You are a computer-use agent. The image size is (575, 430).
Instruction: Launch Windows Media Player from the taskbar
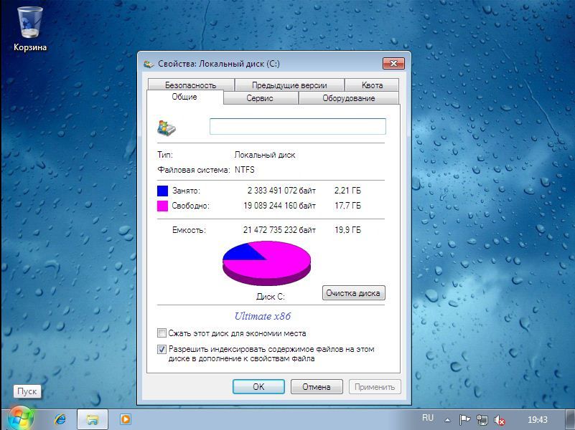pos(126,419)
